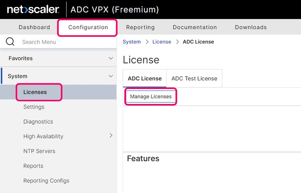Open Reports under System

pos(33,166)
